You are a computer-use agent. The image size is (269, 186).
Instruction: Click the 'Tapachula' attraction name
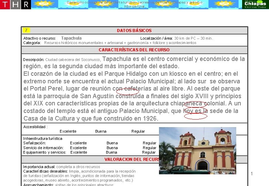[71, 38]
